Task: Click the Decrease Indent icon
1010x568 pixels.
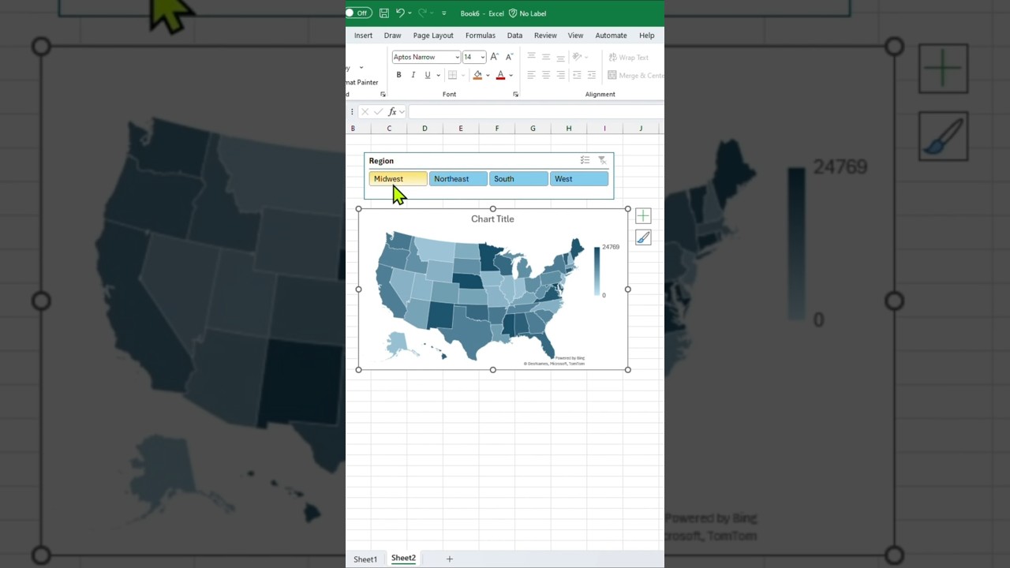Action: pyautogui.click(x=577, y=75)
